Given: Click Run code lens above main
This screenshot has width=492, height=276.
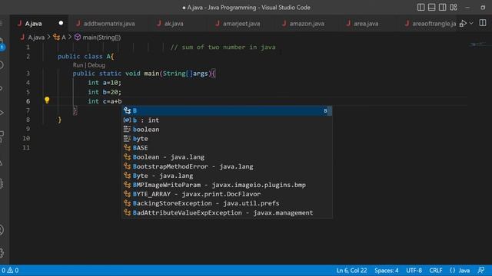Looking at the screenshot, I should pos(78,65).
